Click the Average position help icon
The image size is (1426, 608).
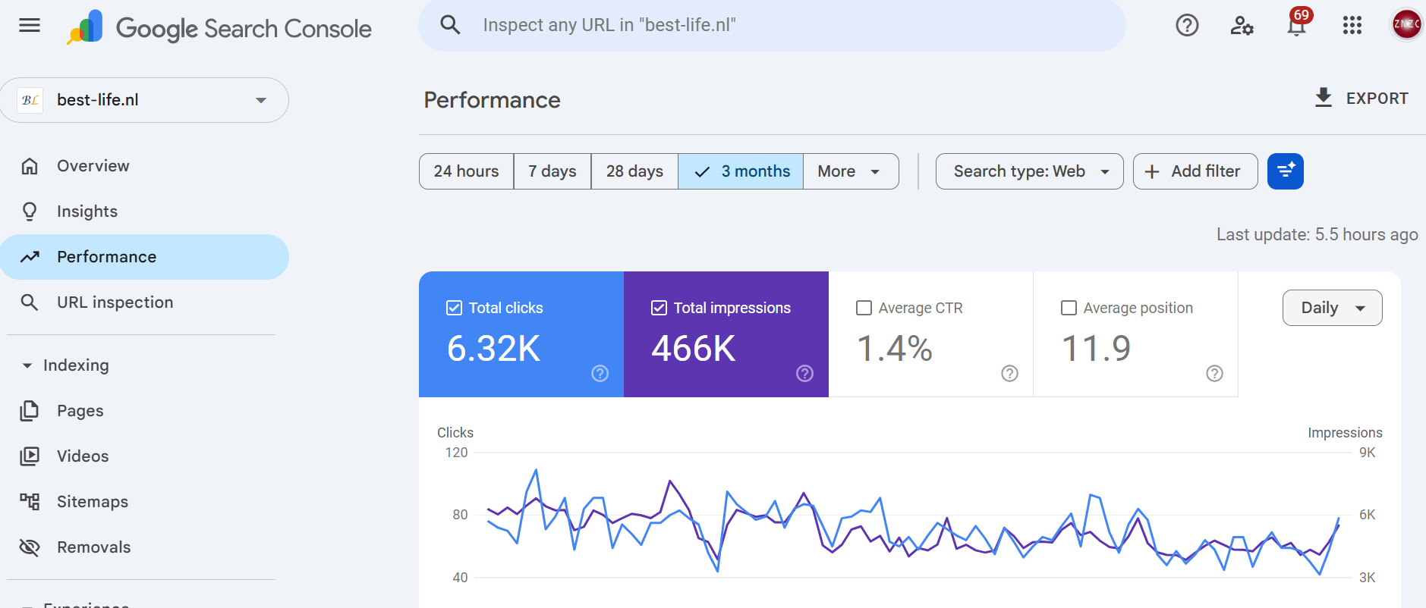coord(1214,373)
